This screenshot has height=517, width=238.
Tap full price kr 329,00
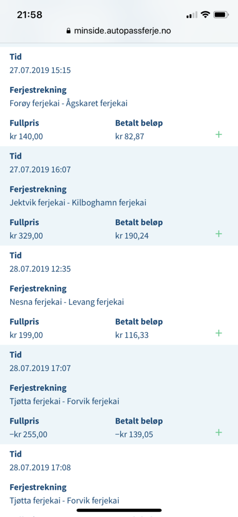click(x=26, y=236)
